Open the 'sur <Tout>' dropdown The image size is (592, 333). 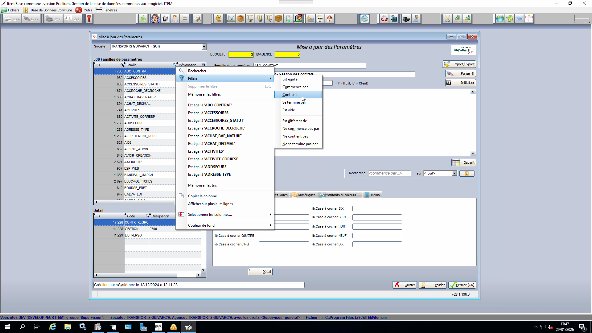tap(454, 173)
